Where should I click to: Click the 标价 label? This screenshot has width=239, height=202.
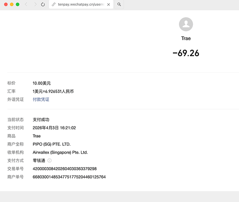pos(11,83)
